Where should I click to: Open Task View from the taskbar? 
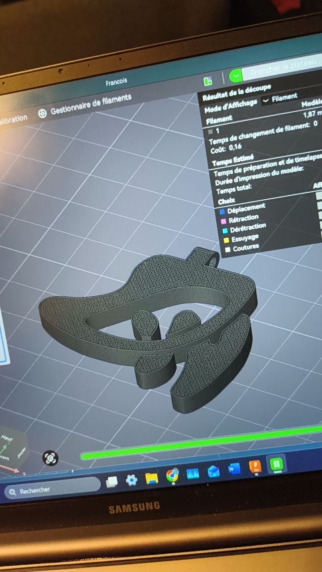(x=111, y=481)
